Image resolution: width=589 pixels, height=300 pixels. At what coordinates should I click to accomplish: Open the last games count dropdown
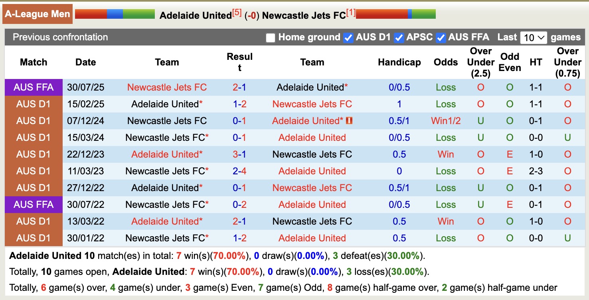pyautogui.click(x=534, y=37)
